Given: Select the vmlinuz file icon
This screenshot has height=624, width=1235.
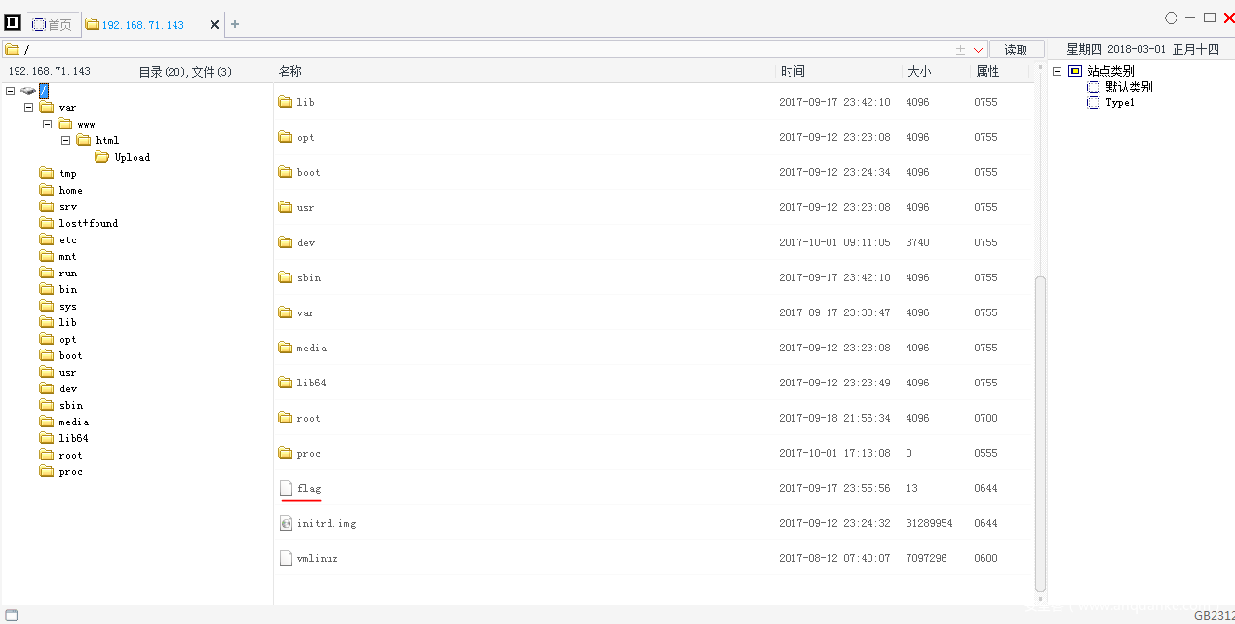Looking at the screenshot, I should (x=286, y=558).
